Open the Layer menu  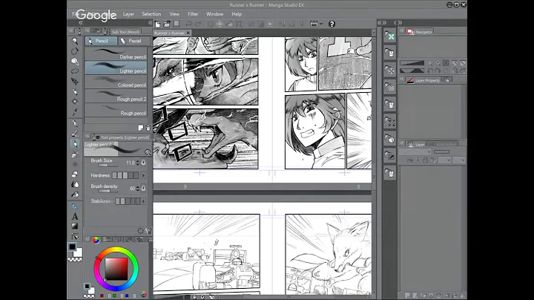(x=128, y=14)
